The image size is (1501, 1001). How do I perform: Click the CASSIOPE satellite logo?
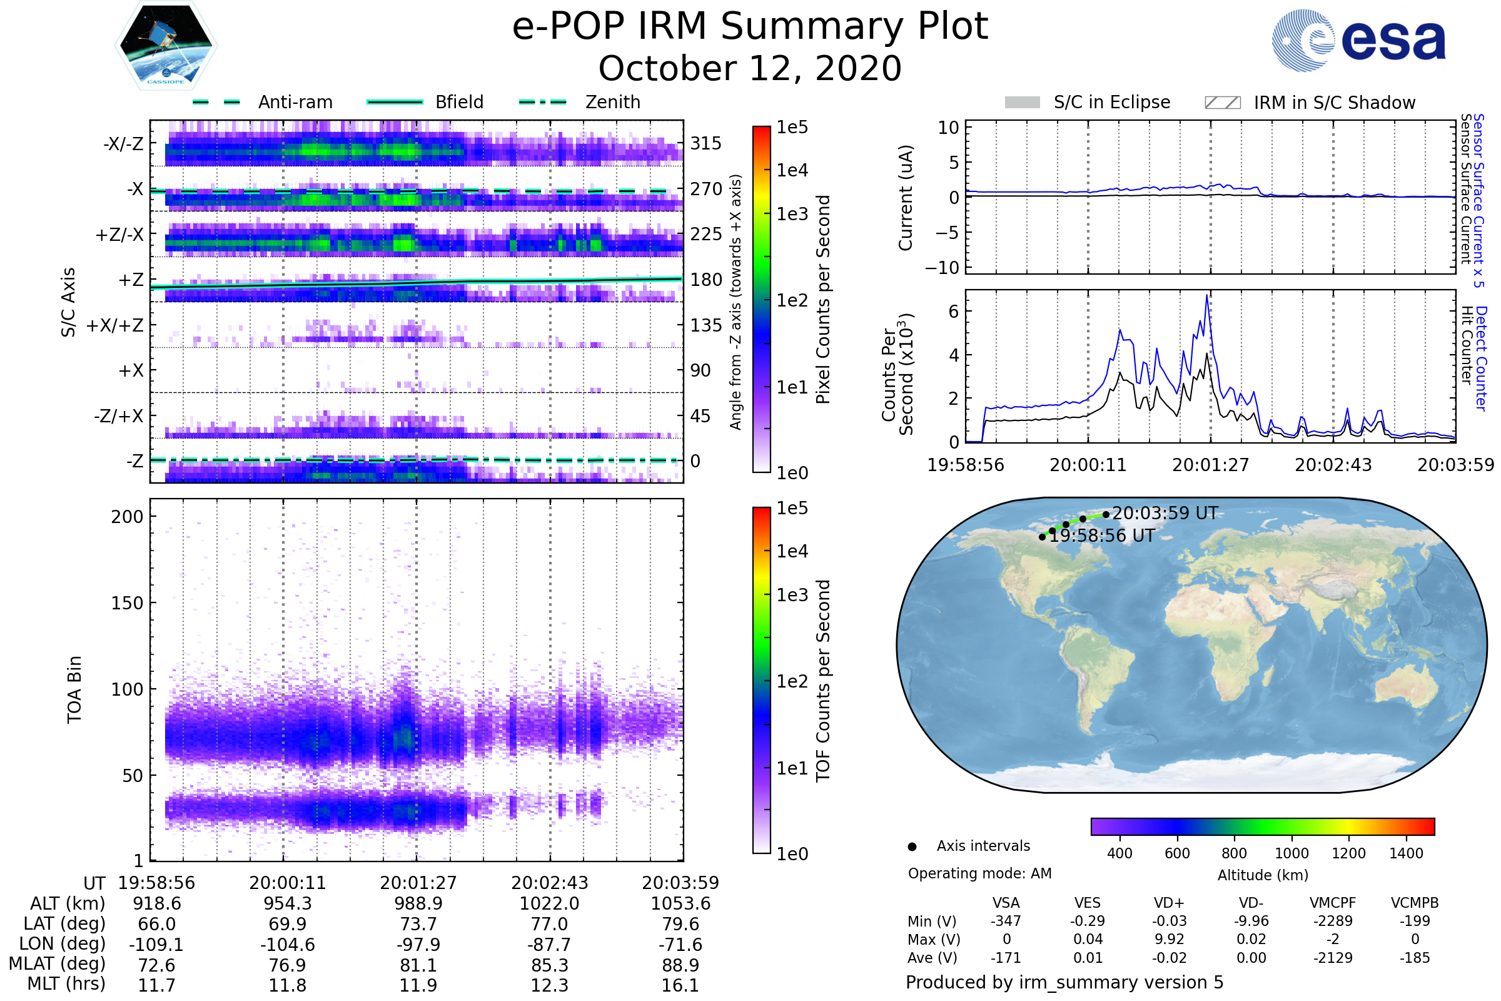pyautogui.click(x=166, y=46)
